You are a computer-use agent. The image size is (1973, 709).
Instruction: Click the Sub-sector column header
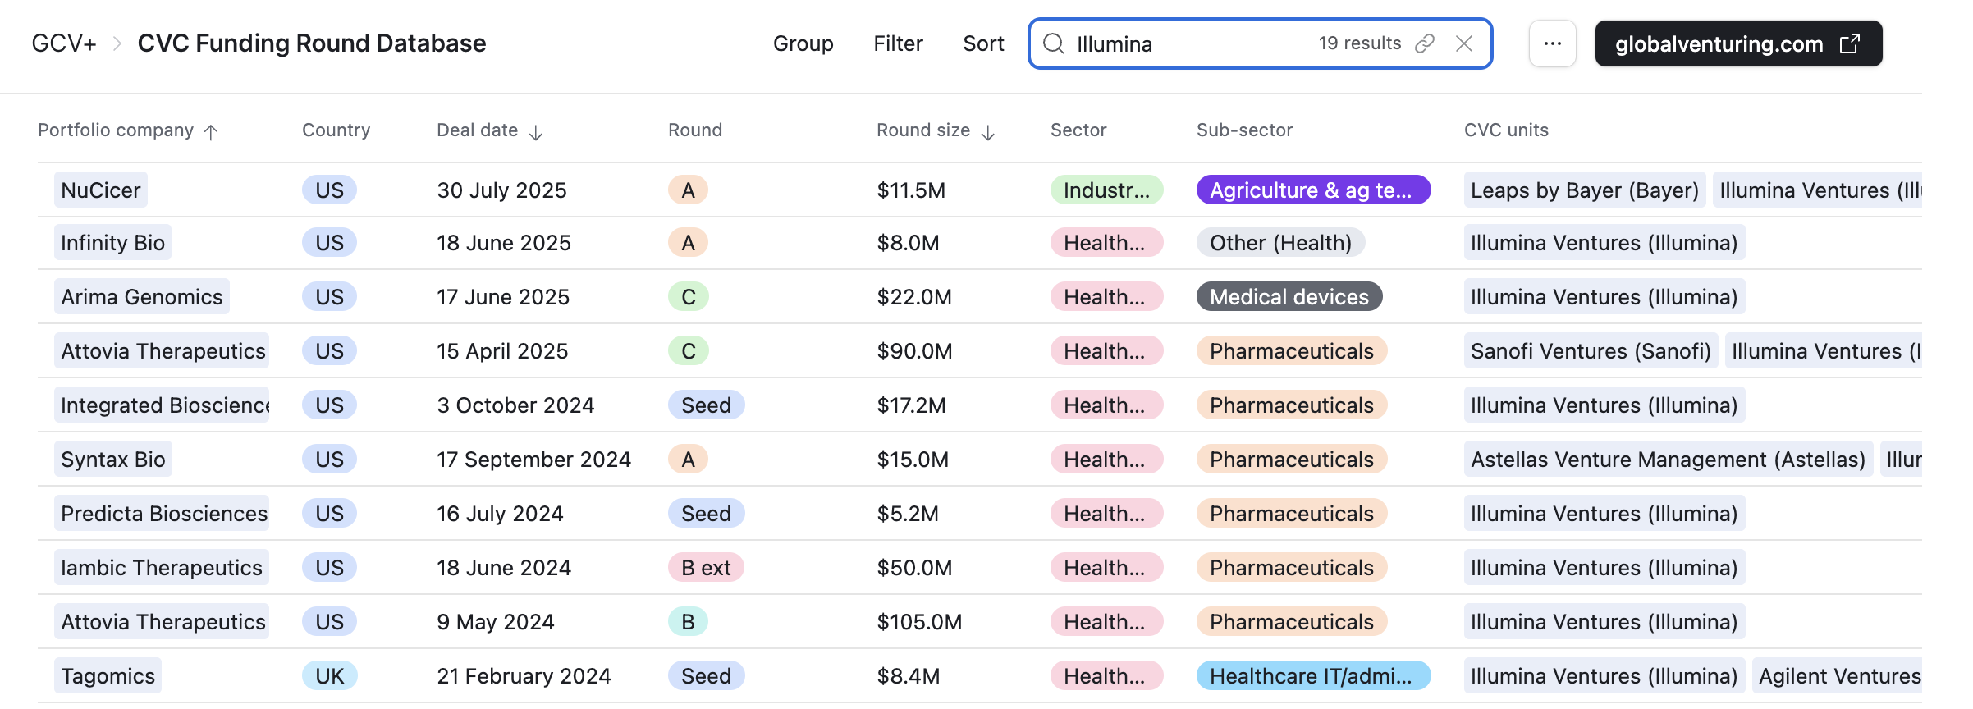pyautogui.click(x=1244, y=130)
